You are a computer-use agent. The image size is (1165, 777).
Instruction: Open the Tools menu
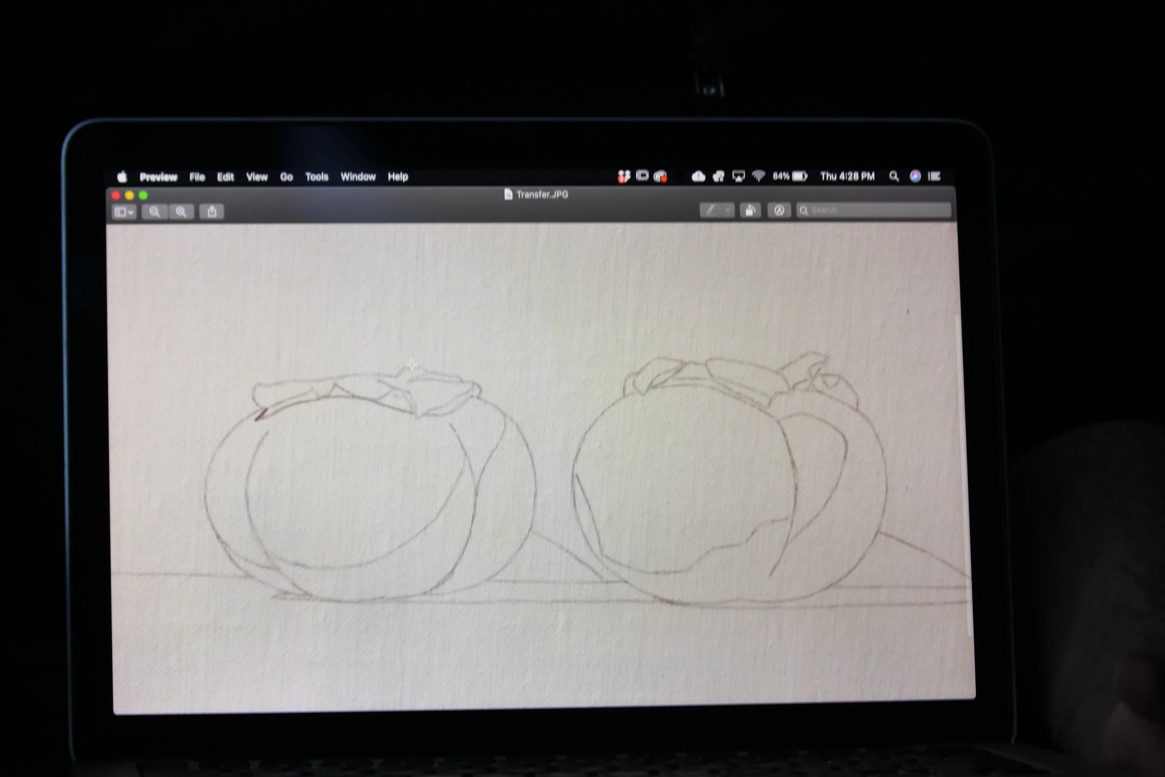(x=316, y=177)
